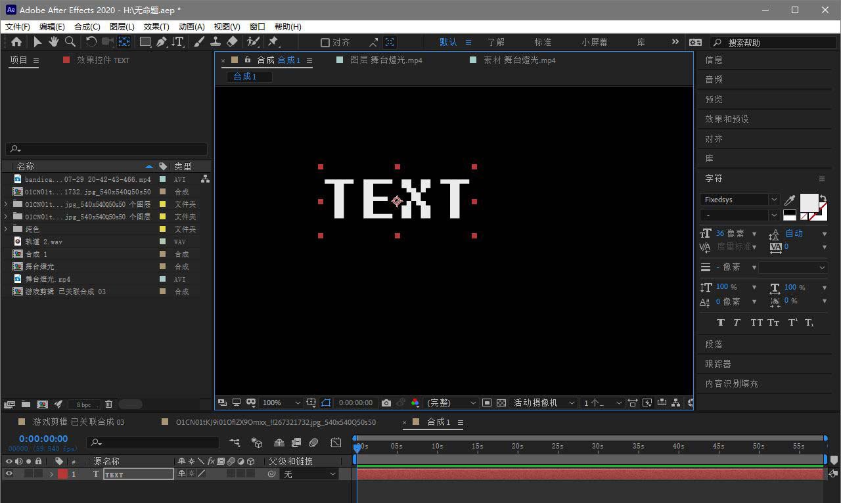
Task: Open the Graph Editor in timeline
Action: click(x=336, y=443)
